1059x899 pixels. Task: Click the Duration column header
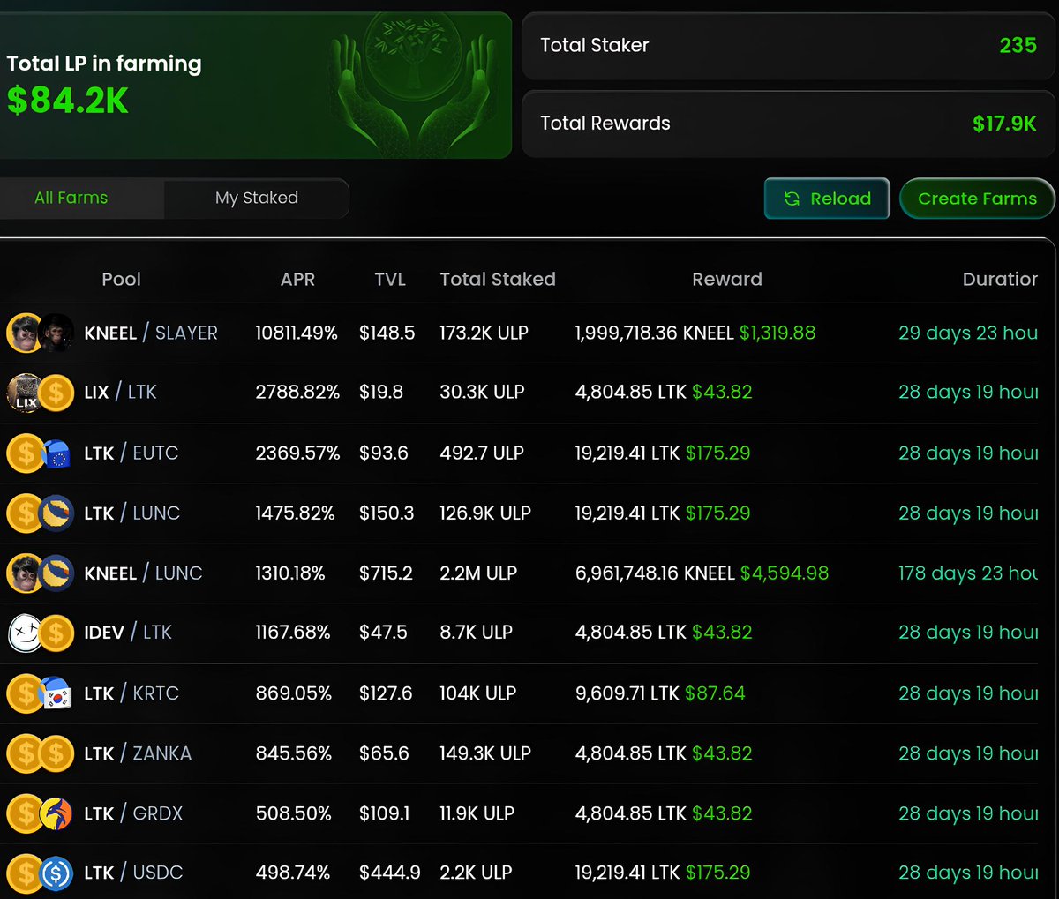1000,279
